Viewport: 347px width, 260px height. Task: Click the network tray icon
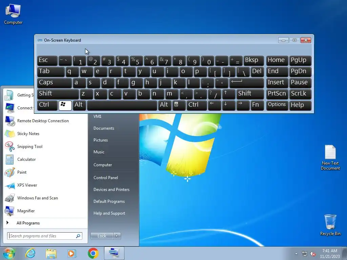click(x=305, y=254)
